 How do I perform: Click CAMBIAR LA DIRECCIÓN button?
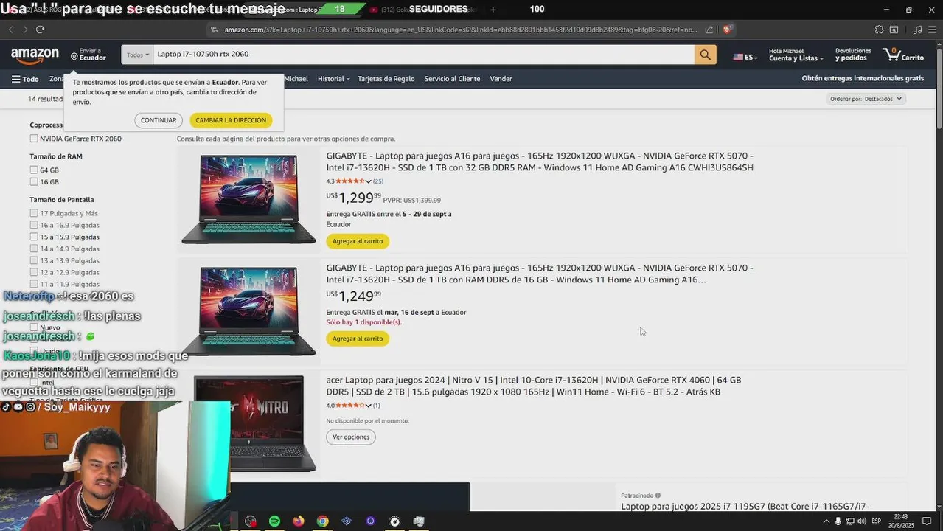pyautogui.click(x=231, y=120)
